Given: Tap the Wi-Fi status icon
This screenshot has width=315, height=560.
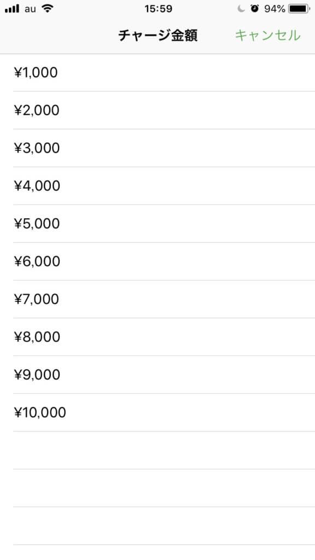Looking at the screenshot, I should tap(47, 9).
